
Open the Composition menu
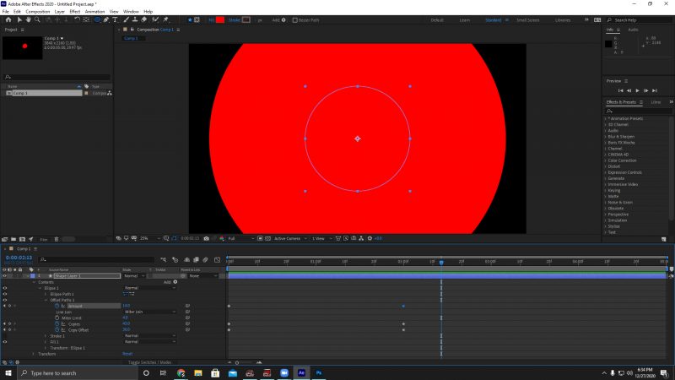click(x=38, y=12)
